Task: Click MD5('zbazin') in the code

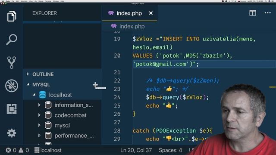Action: [207, 56]
